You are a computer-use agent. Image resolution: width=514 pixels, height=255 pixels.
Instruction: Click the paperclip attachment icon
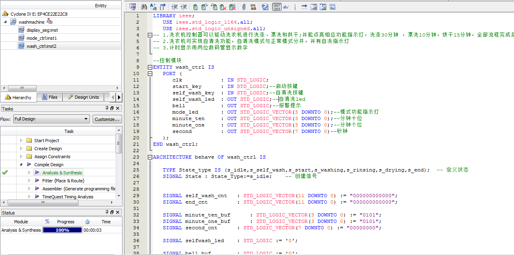point(244,7)
